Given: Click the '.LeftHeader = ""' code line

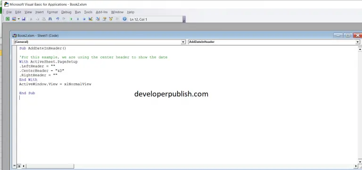Looking at the screenshot, I should (37, 66).
